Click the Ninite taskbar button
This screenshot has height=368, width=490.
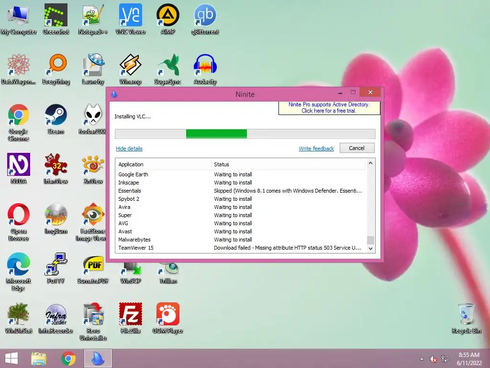click(x=98, y=358)
